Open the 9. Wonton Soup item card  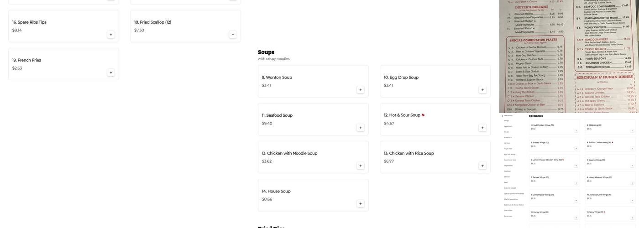(313, 81)
